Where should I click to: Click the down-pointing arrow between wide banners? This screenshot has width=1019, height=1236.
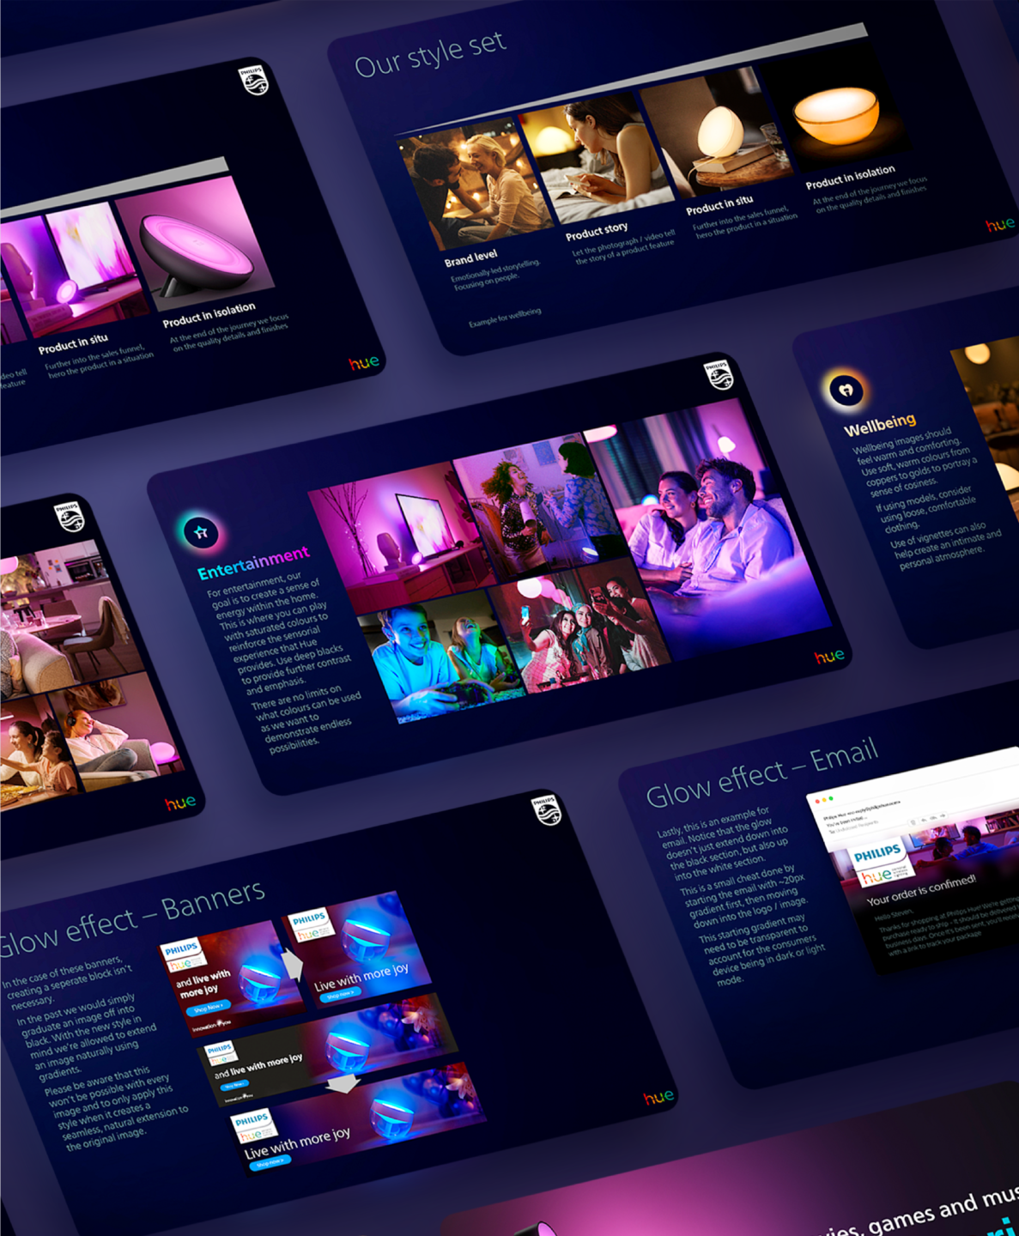coord(343,1083)
